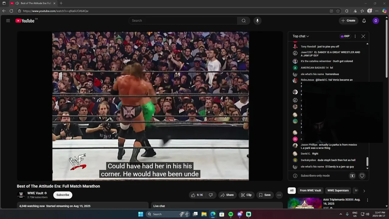Open the WWE Vault channel name link
Viewport: 389px width, 219px height.
(x=35, y=193)
